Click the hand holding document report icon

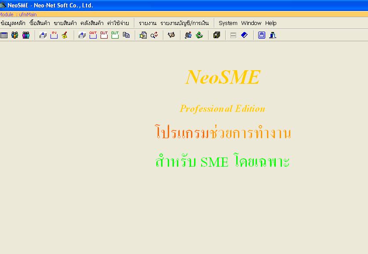(x=143, y=35)
